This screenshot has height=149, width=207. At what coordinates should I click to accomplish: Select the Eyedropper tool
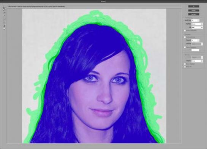tap(4, 15)
